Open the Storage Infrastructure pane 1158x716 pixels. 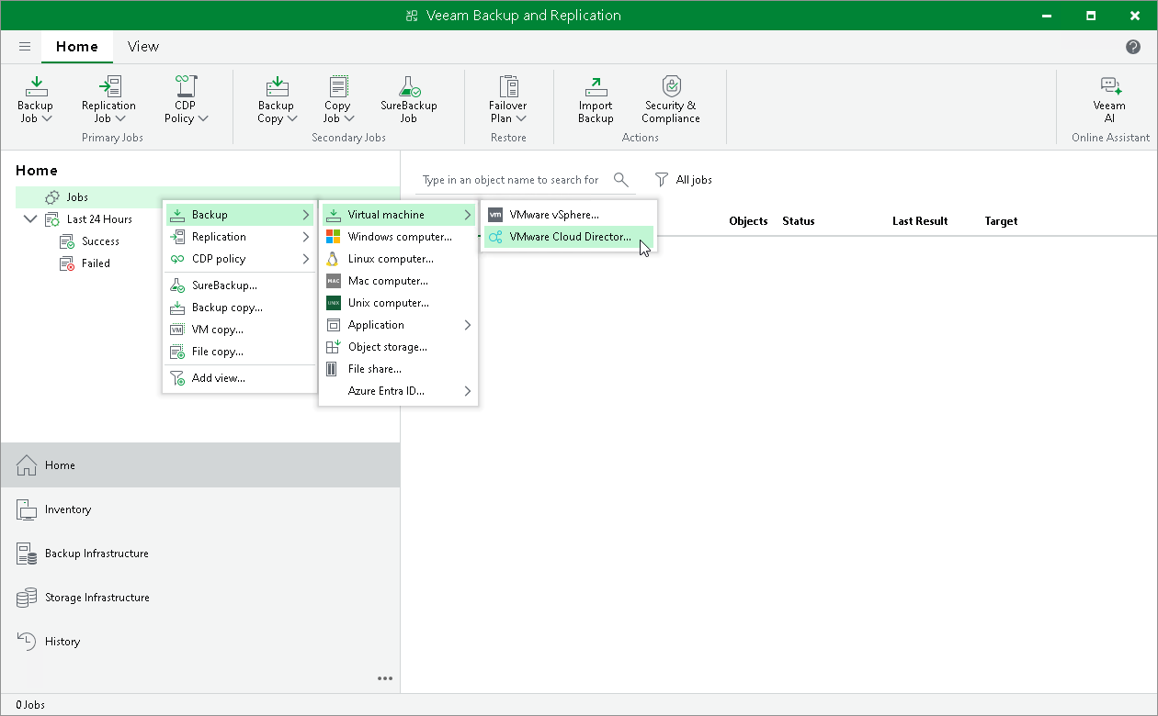pyautogui.click(x=200, y=598)
